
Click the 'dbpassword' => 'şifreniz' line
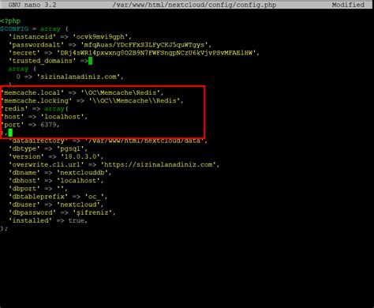(x=62, y=212)
